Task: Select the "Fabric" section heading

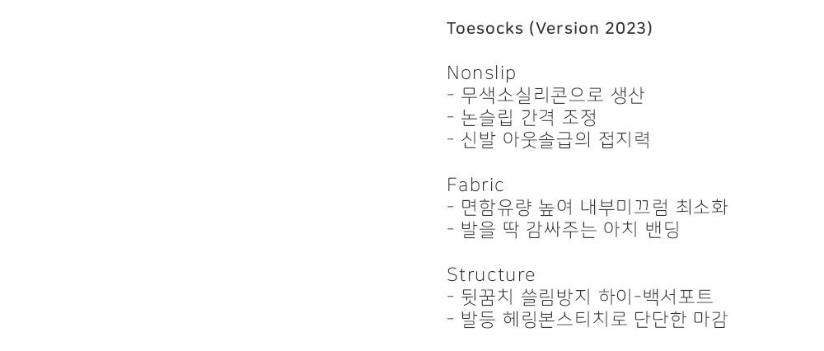Action: pyautogui.click(x=475, y=185)
